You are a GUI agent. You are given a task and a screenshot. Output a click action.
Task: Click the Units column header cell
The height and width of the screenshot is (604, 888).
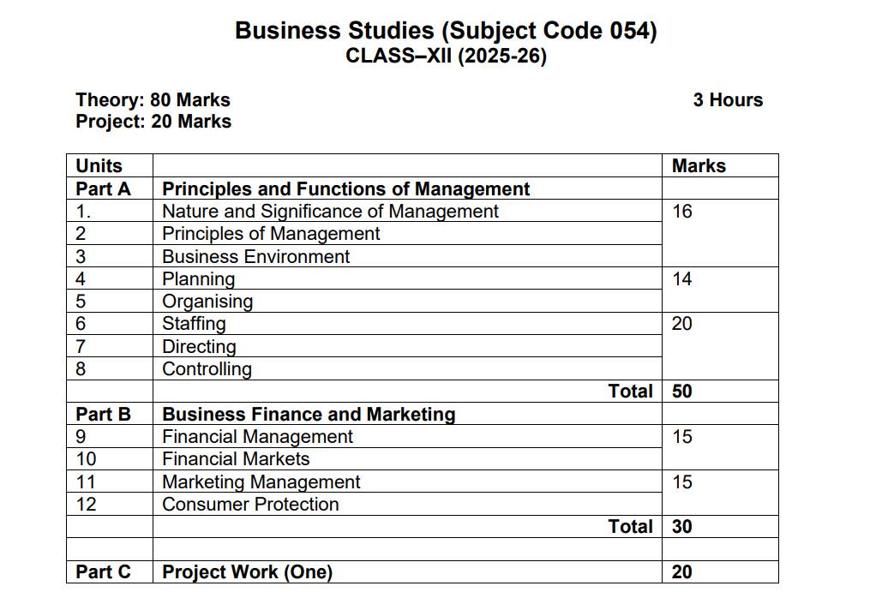coord(99,166)
